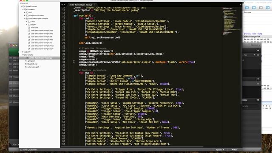The image size is (272, 153).
Task: Click second view icon in right window toolbar
Action: [x=254, y=8]
